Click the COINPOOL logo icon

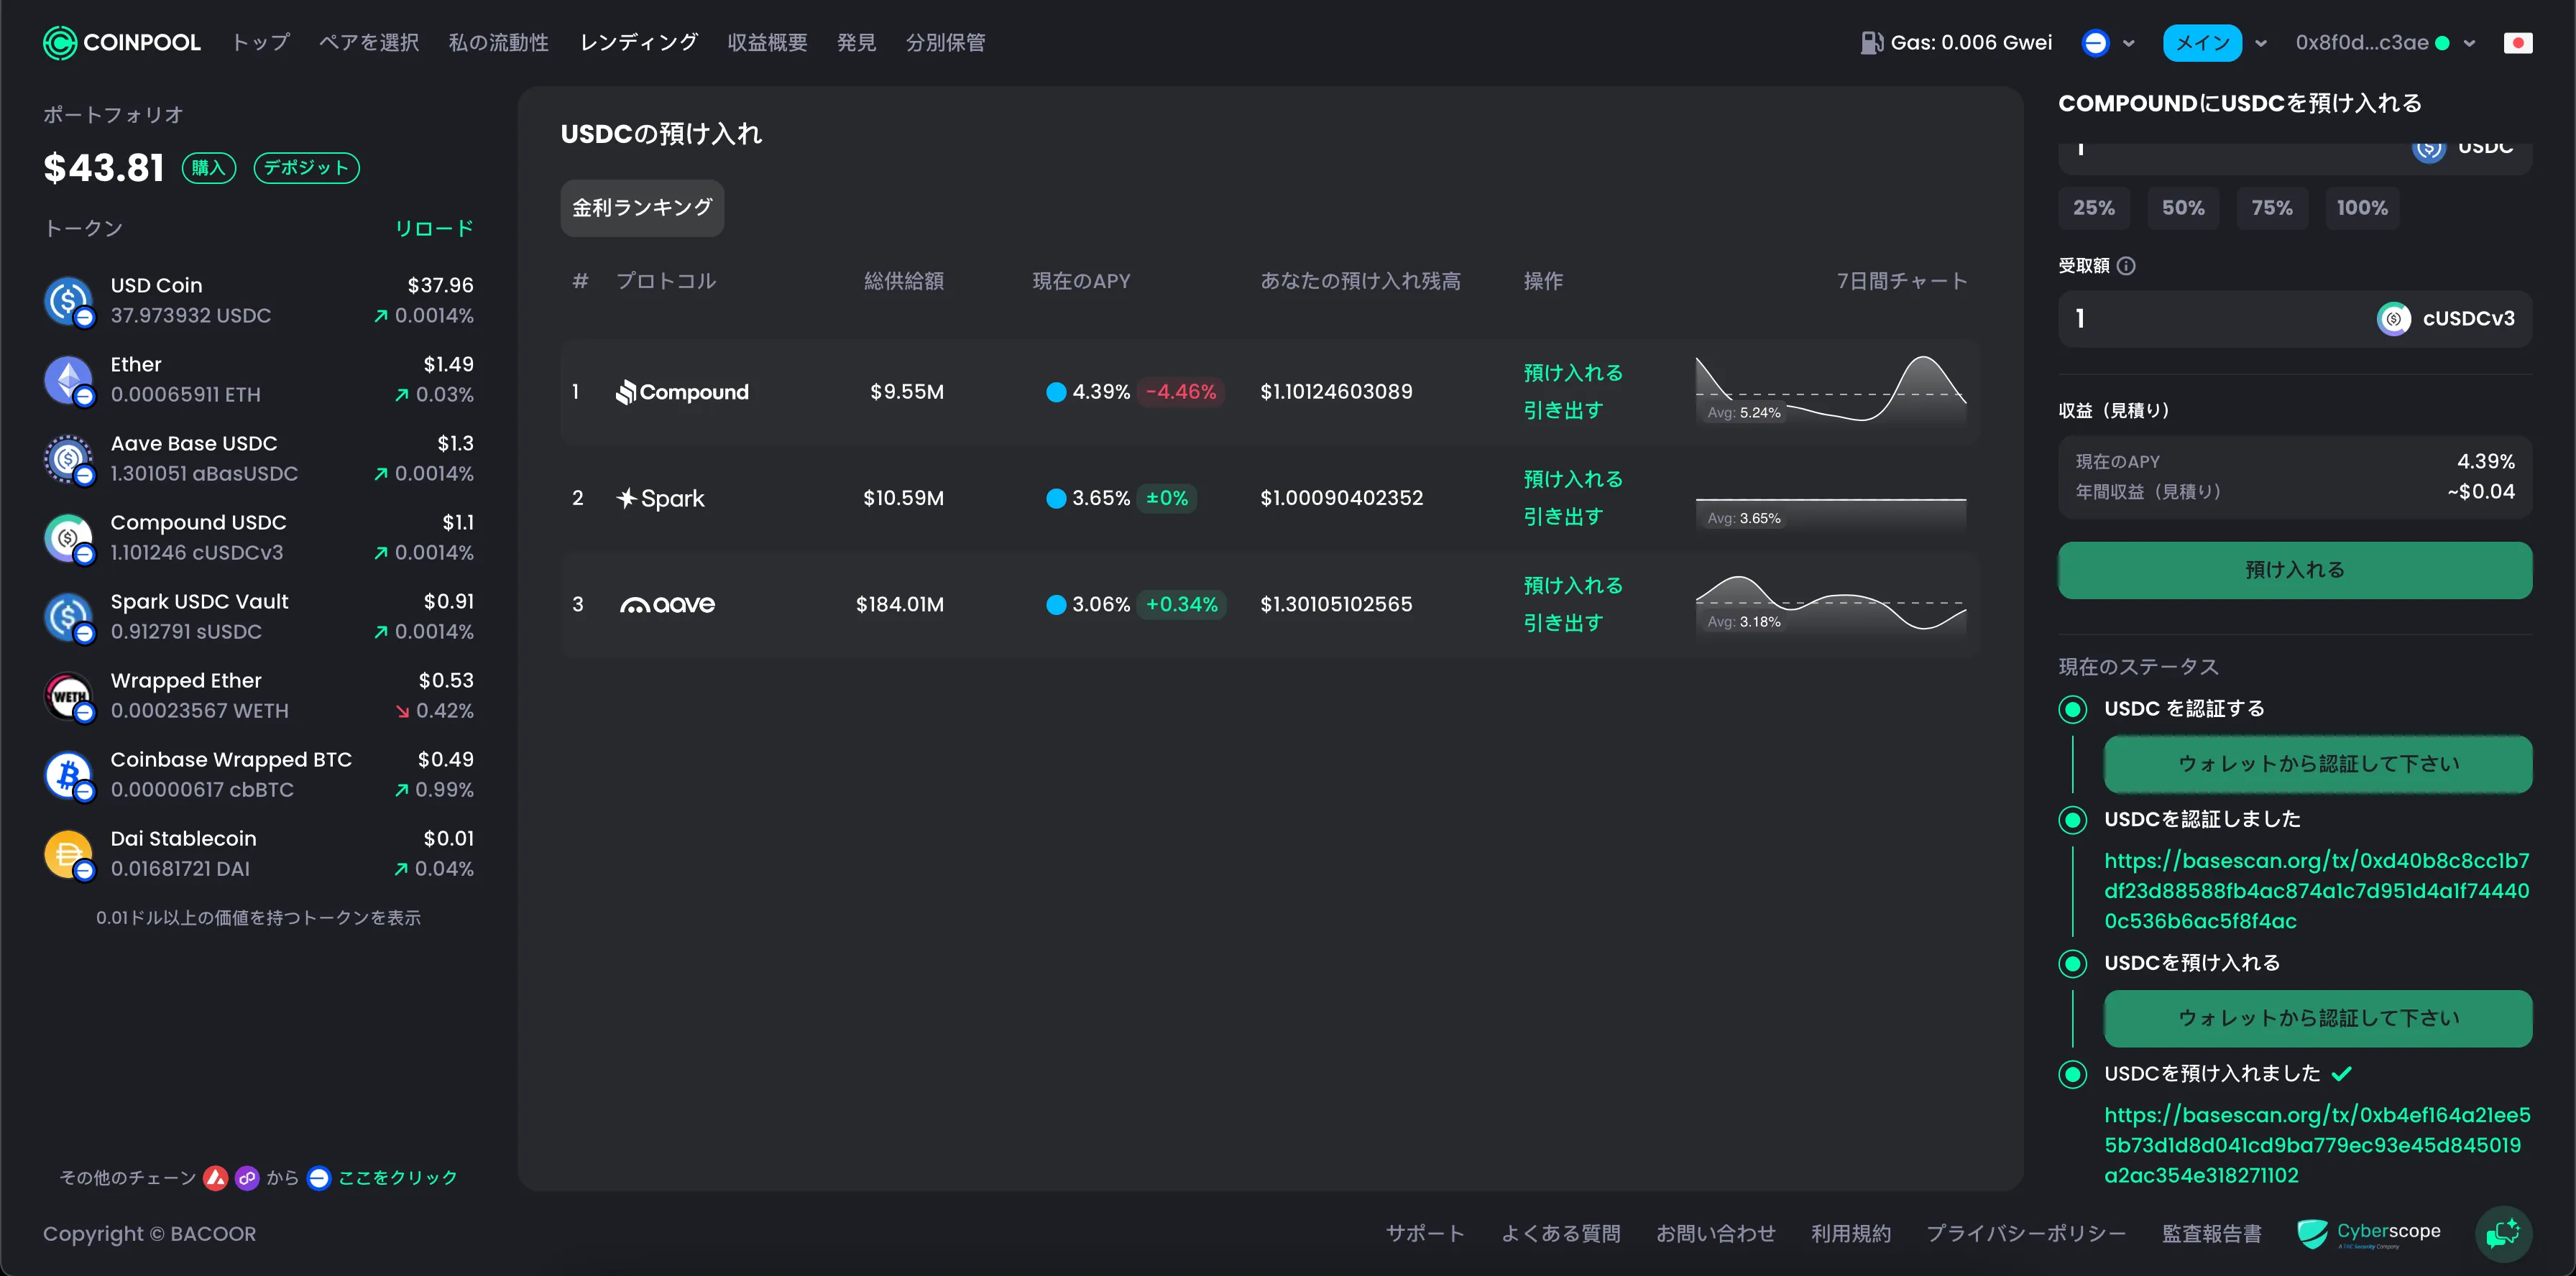point(60,43)
